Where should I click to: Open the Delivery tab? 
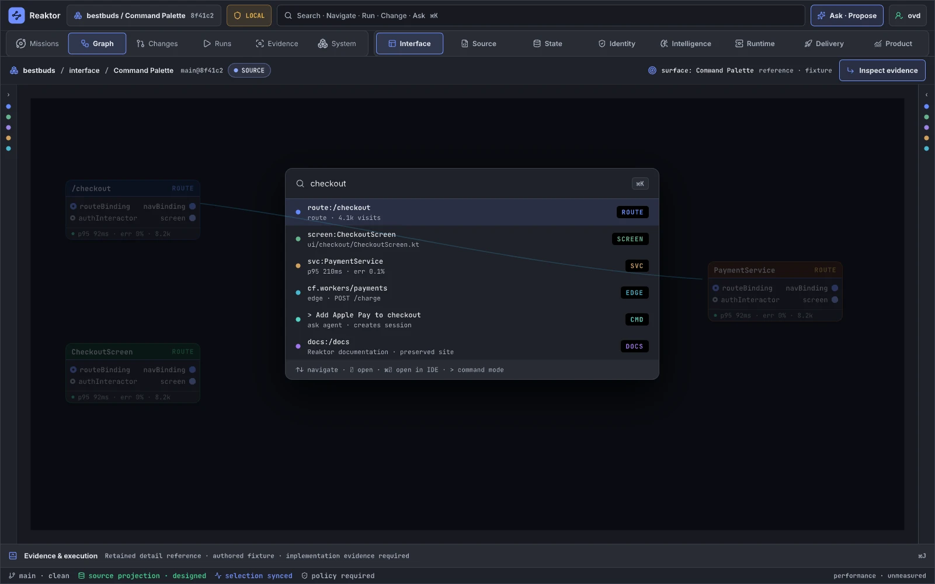coord(824,44)
